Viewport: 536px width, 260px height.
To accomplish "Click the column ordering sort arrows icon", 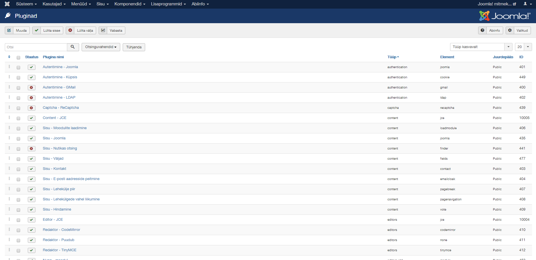I will (9, 57).
